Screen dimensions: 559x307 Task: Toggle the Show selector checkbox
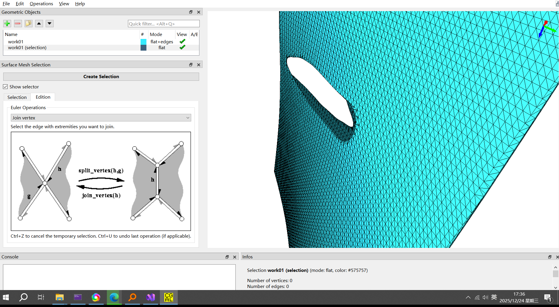point(5,87)
